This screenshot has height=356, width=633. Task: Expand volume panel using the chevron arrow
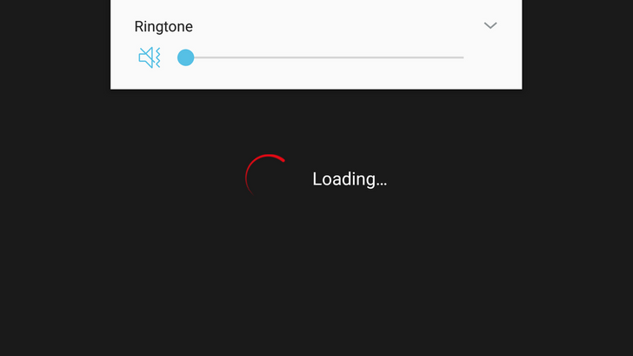(x=490, y=25)
